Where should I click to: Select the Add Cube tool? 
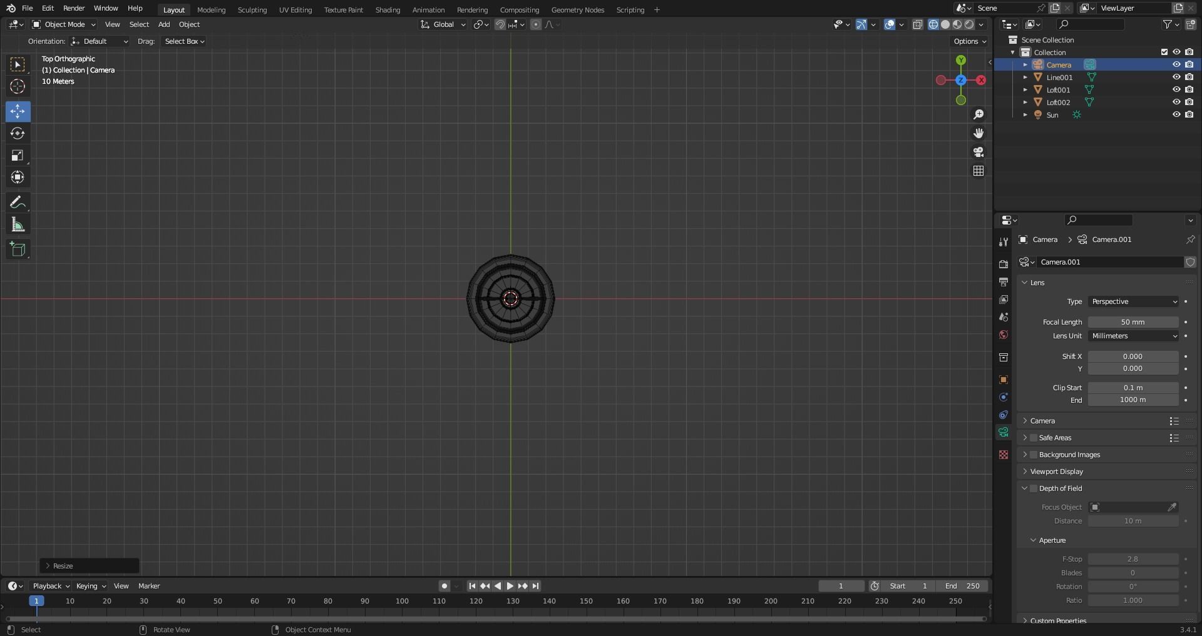[x=18, y=250]
